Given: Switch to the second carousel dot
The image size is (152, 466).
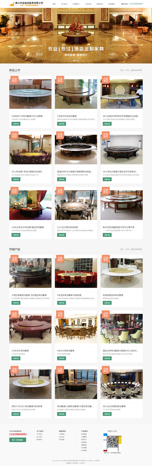Looking at the screenshot, I should point(76,61).
